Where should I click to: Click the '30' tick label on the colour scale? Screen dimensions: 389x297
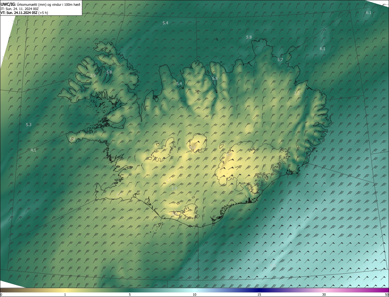tap(324, 295)
